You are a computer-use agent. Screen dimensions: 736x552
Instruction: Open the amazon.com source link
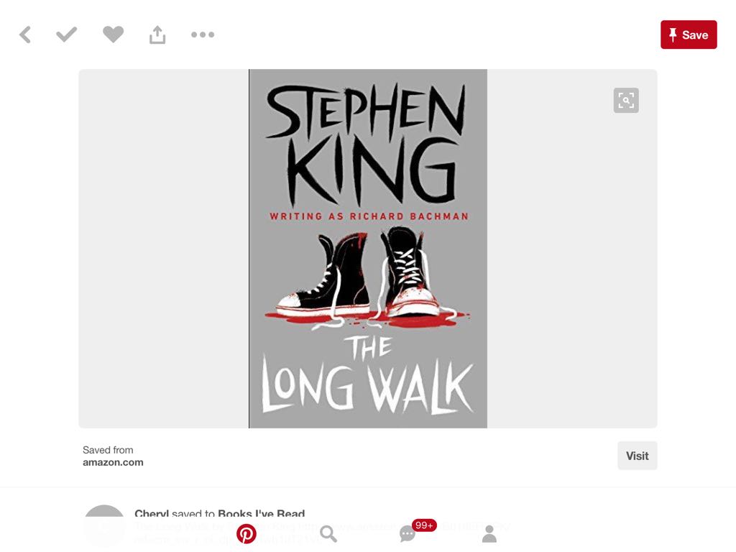click(x=113, y=462)
